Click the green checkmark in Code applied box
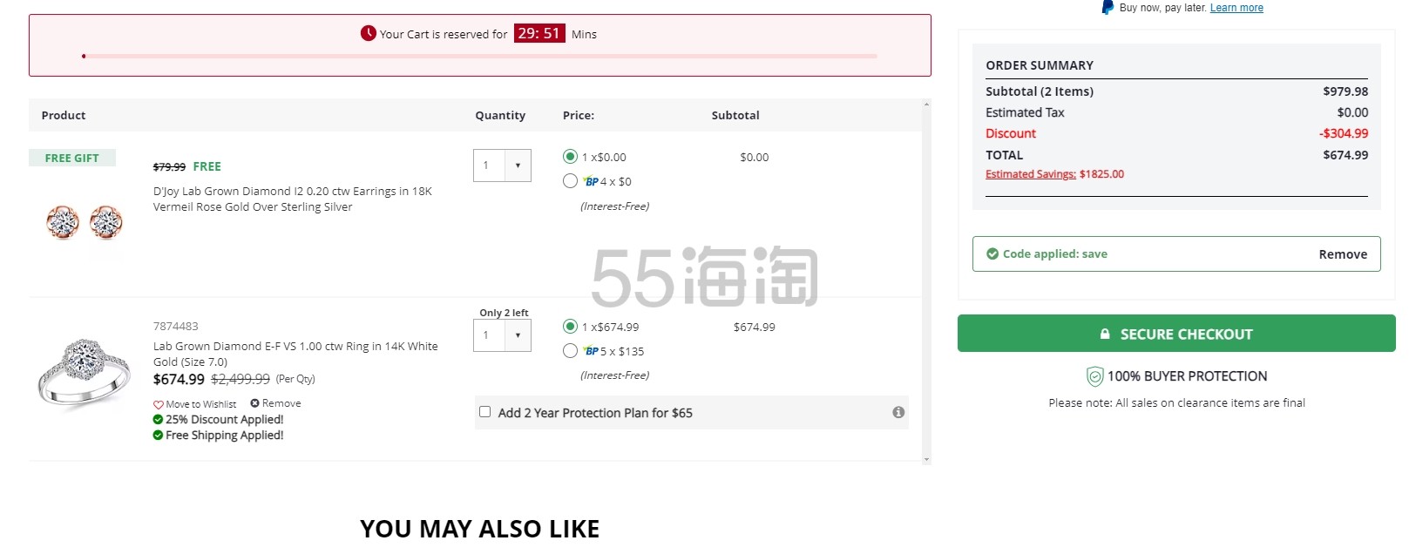The height and width of the screenshot is (554, 1409). (x=992, y=253)
